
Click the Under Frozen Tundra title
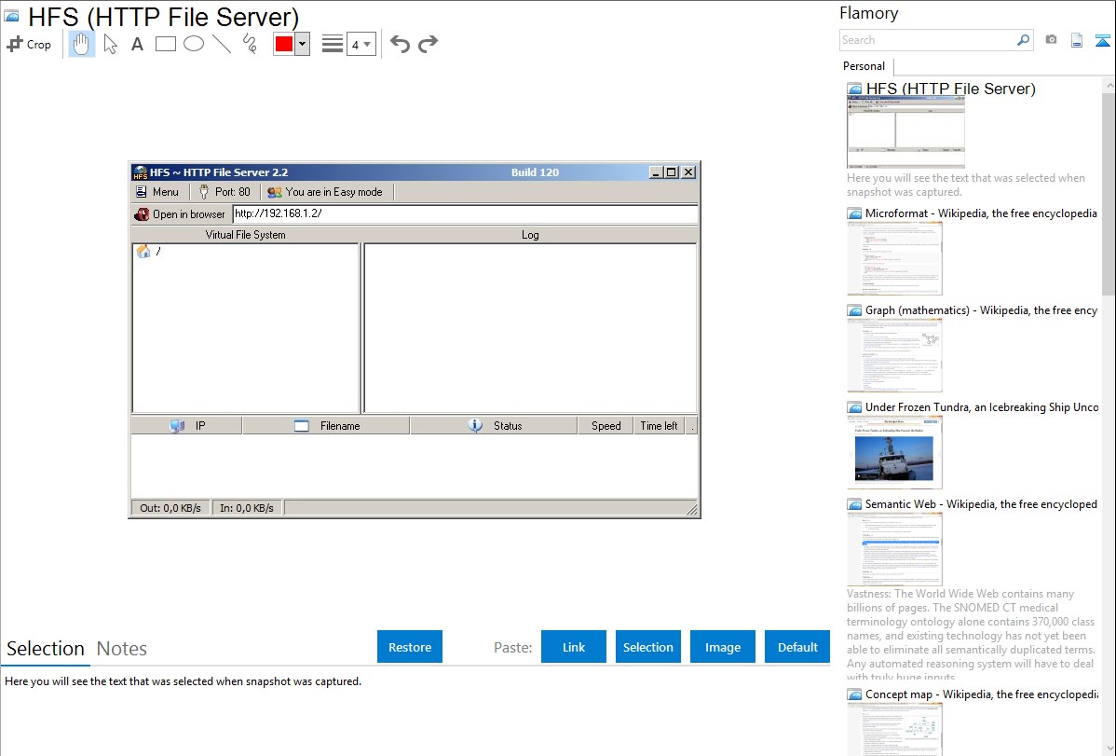(982, 406)
